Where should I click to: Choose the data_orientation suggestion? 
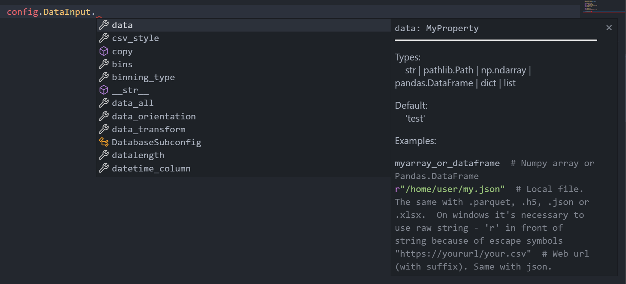[x=243, y=116]
